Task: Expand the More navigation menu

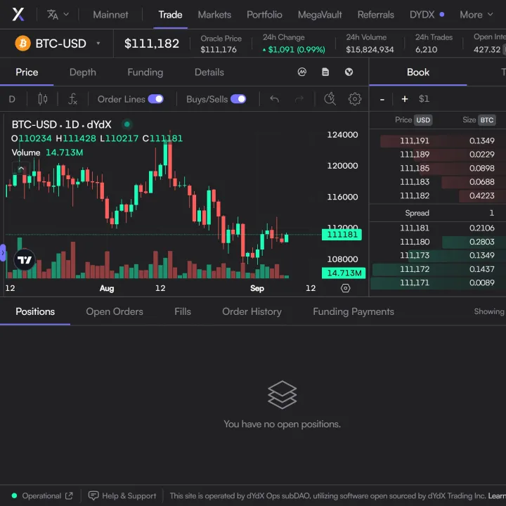Action: point(476,14)
